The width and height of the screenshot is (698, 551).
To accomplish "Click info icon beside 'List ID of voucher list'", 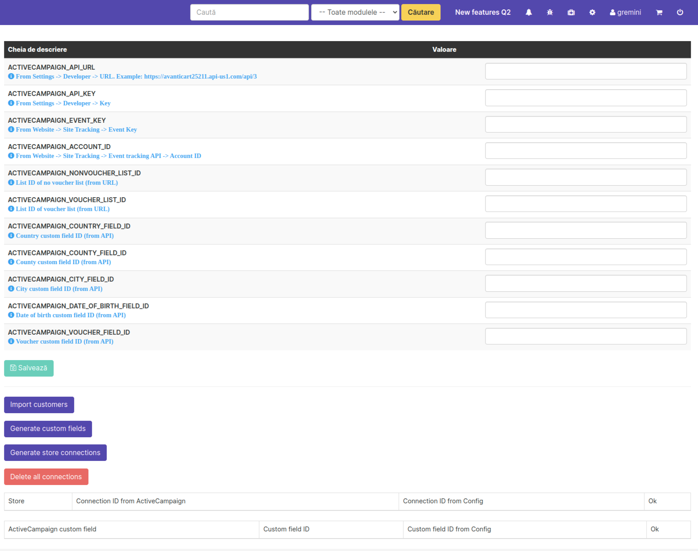I will pyautogui.click(x=11, y=209).
